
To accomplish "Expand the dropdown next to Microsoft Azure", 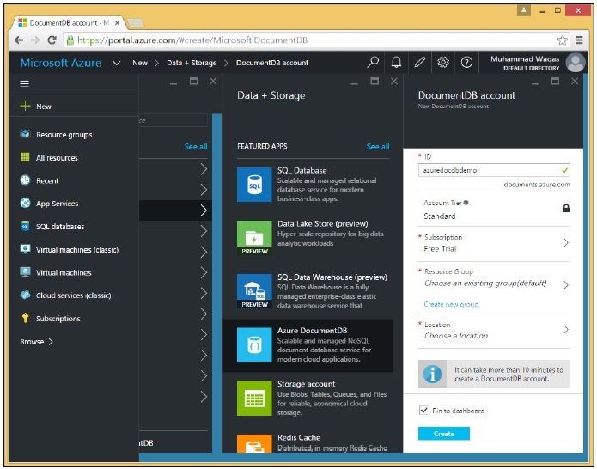I will click(x=117, y=63).
